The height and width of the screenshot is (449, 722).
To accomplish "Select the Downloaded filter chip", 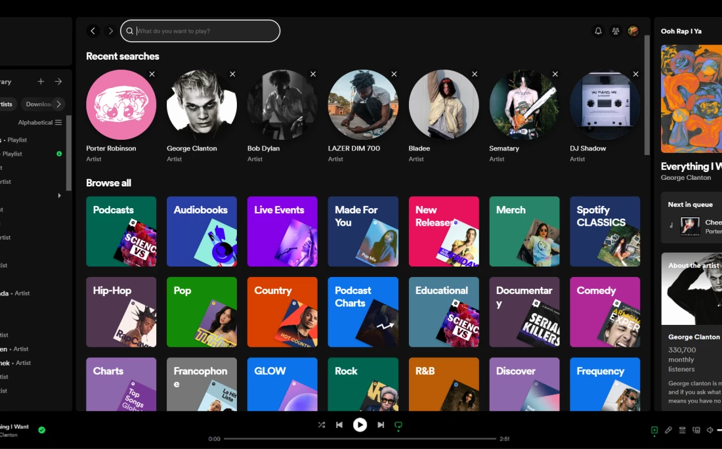I will click(39, 104).
